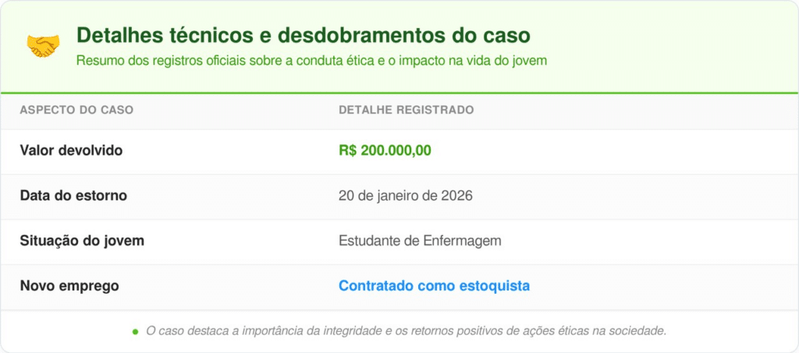This screenshot has height=353, width=799.
Task: Click the date "20 de janeiro de 2026"
Action: pos(406,195)
